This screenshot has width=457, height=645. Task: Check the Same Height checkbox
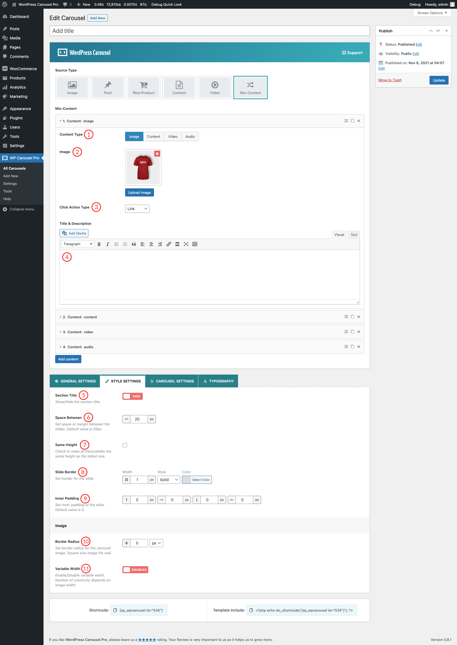tap(125, 445)
